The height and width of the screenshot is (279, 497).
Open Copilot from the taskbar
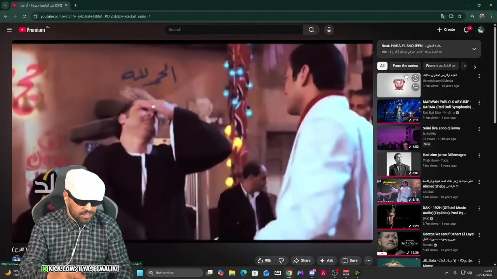click(x=221, y=273)
